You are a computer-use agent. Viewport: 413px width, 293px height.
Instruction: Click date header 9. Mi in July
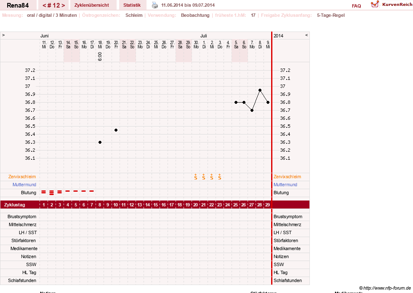coord(268,45)
